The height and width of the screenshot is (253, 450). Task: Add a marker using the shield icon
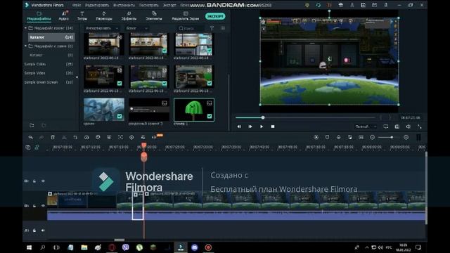[327, 138]
